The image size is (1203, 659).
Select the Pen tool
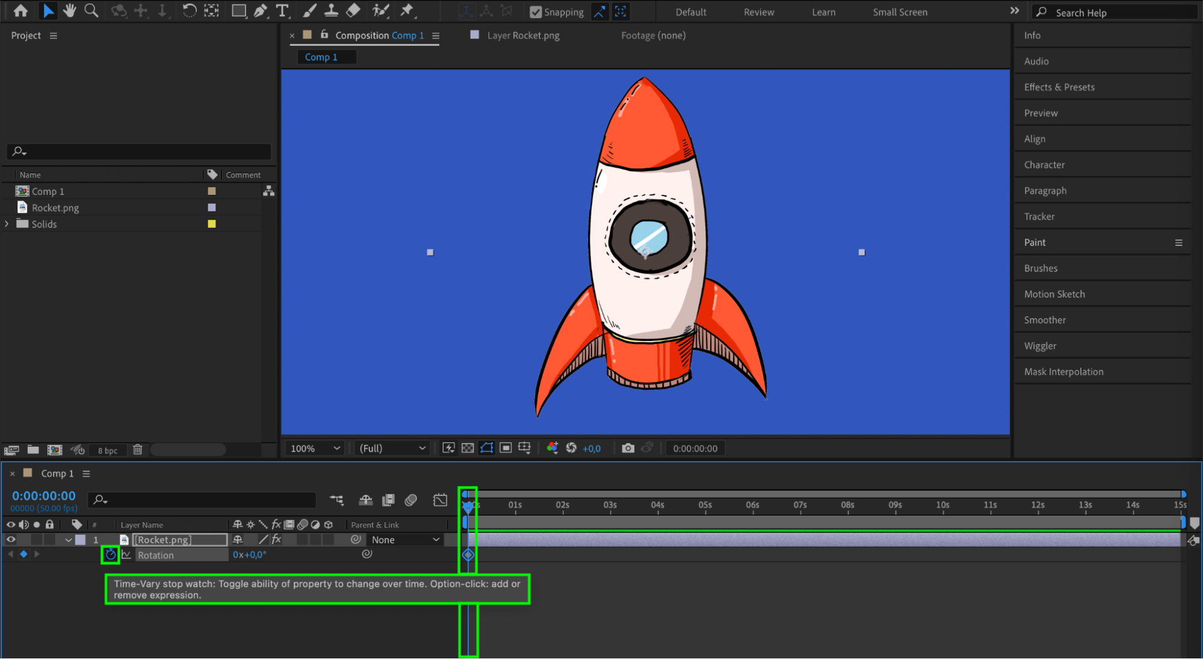point(261,11)
